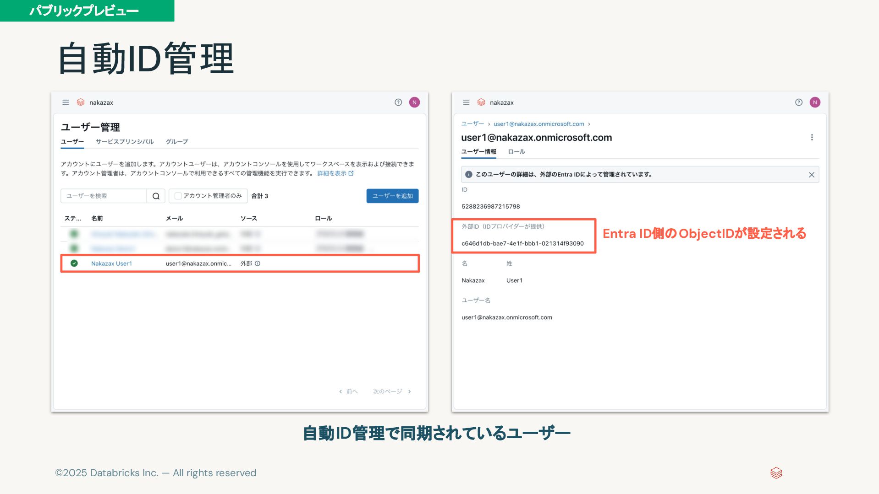Click the user1@nakazax.onmicrosoft.com page heading
879x494 pixels.
(x=536, y=138)
